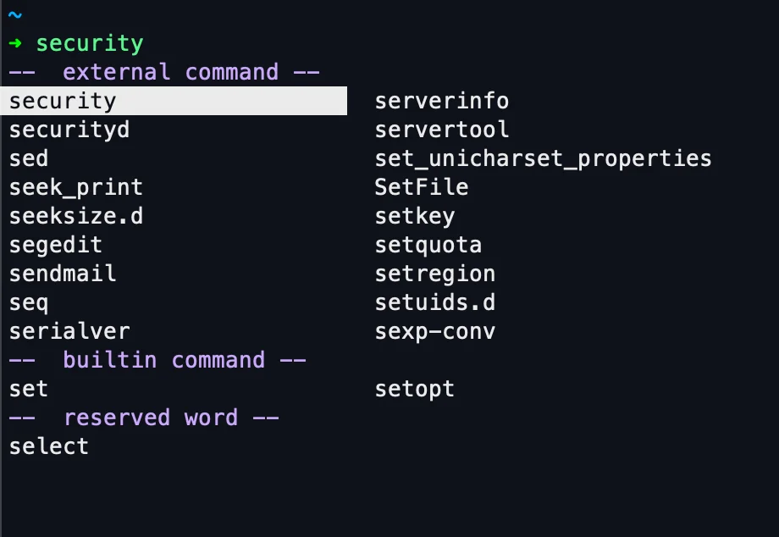The height and width of the screenshot is (537, 779).
Task: Select seek_print from completions
Action: [76, 188]
